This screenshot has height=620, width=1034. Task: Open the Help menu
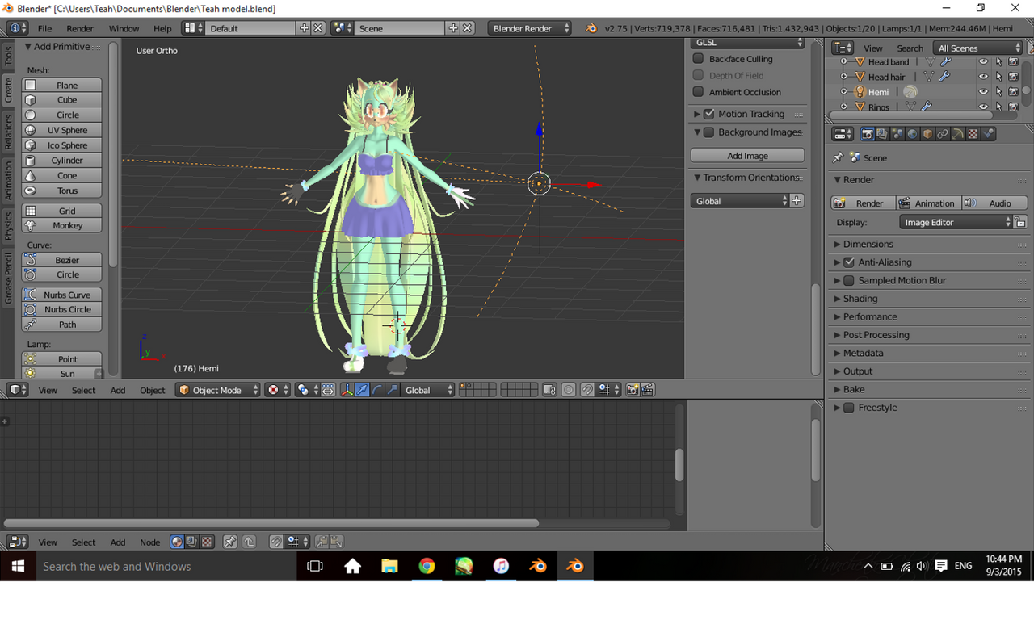click(x=162, y=28)
